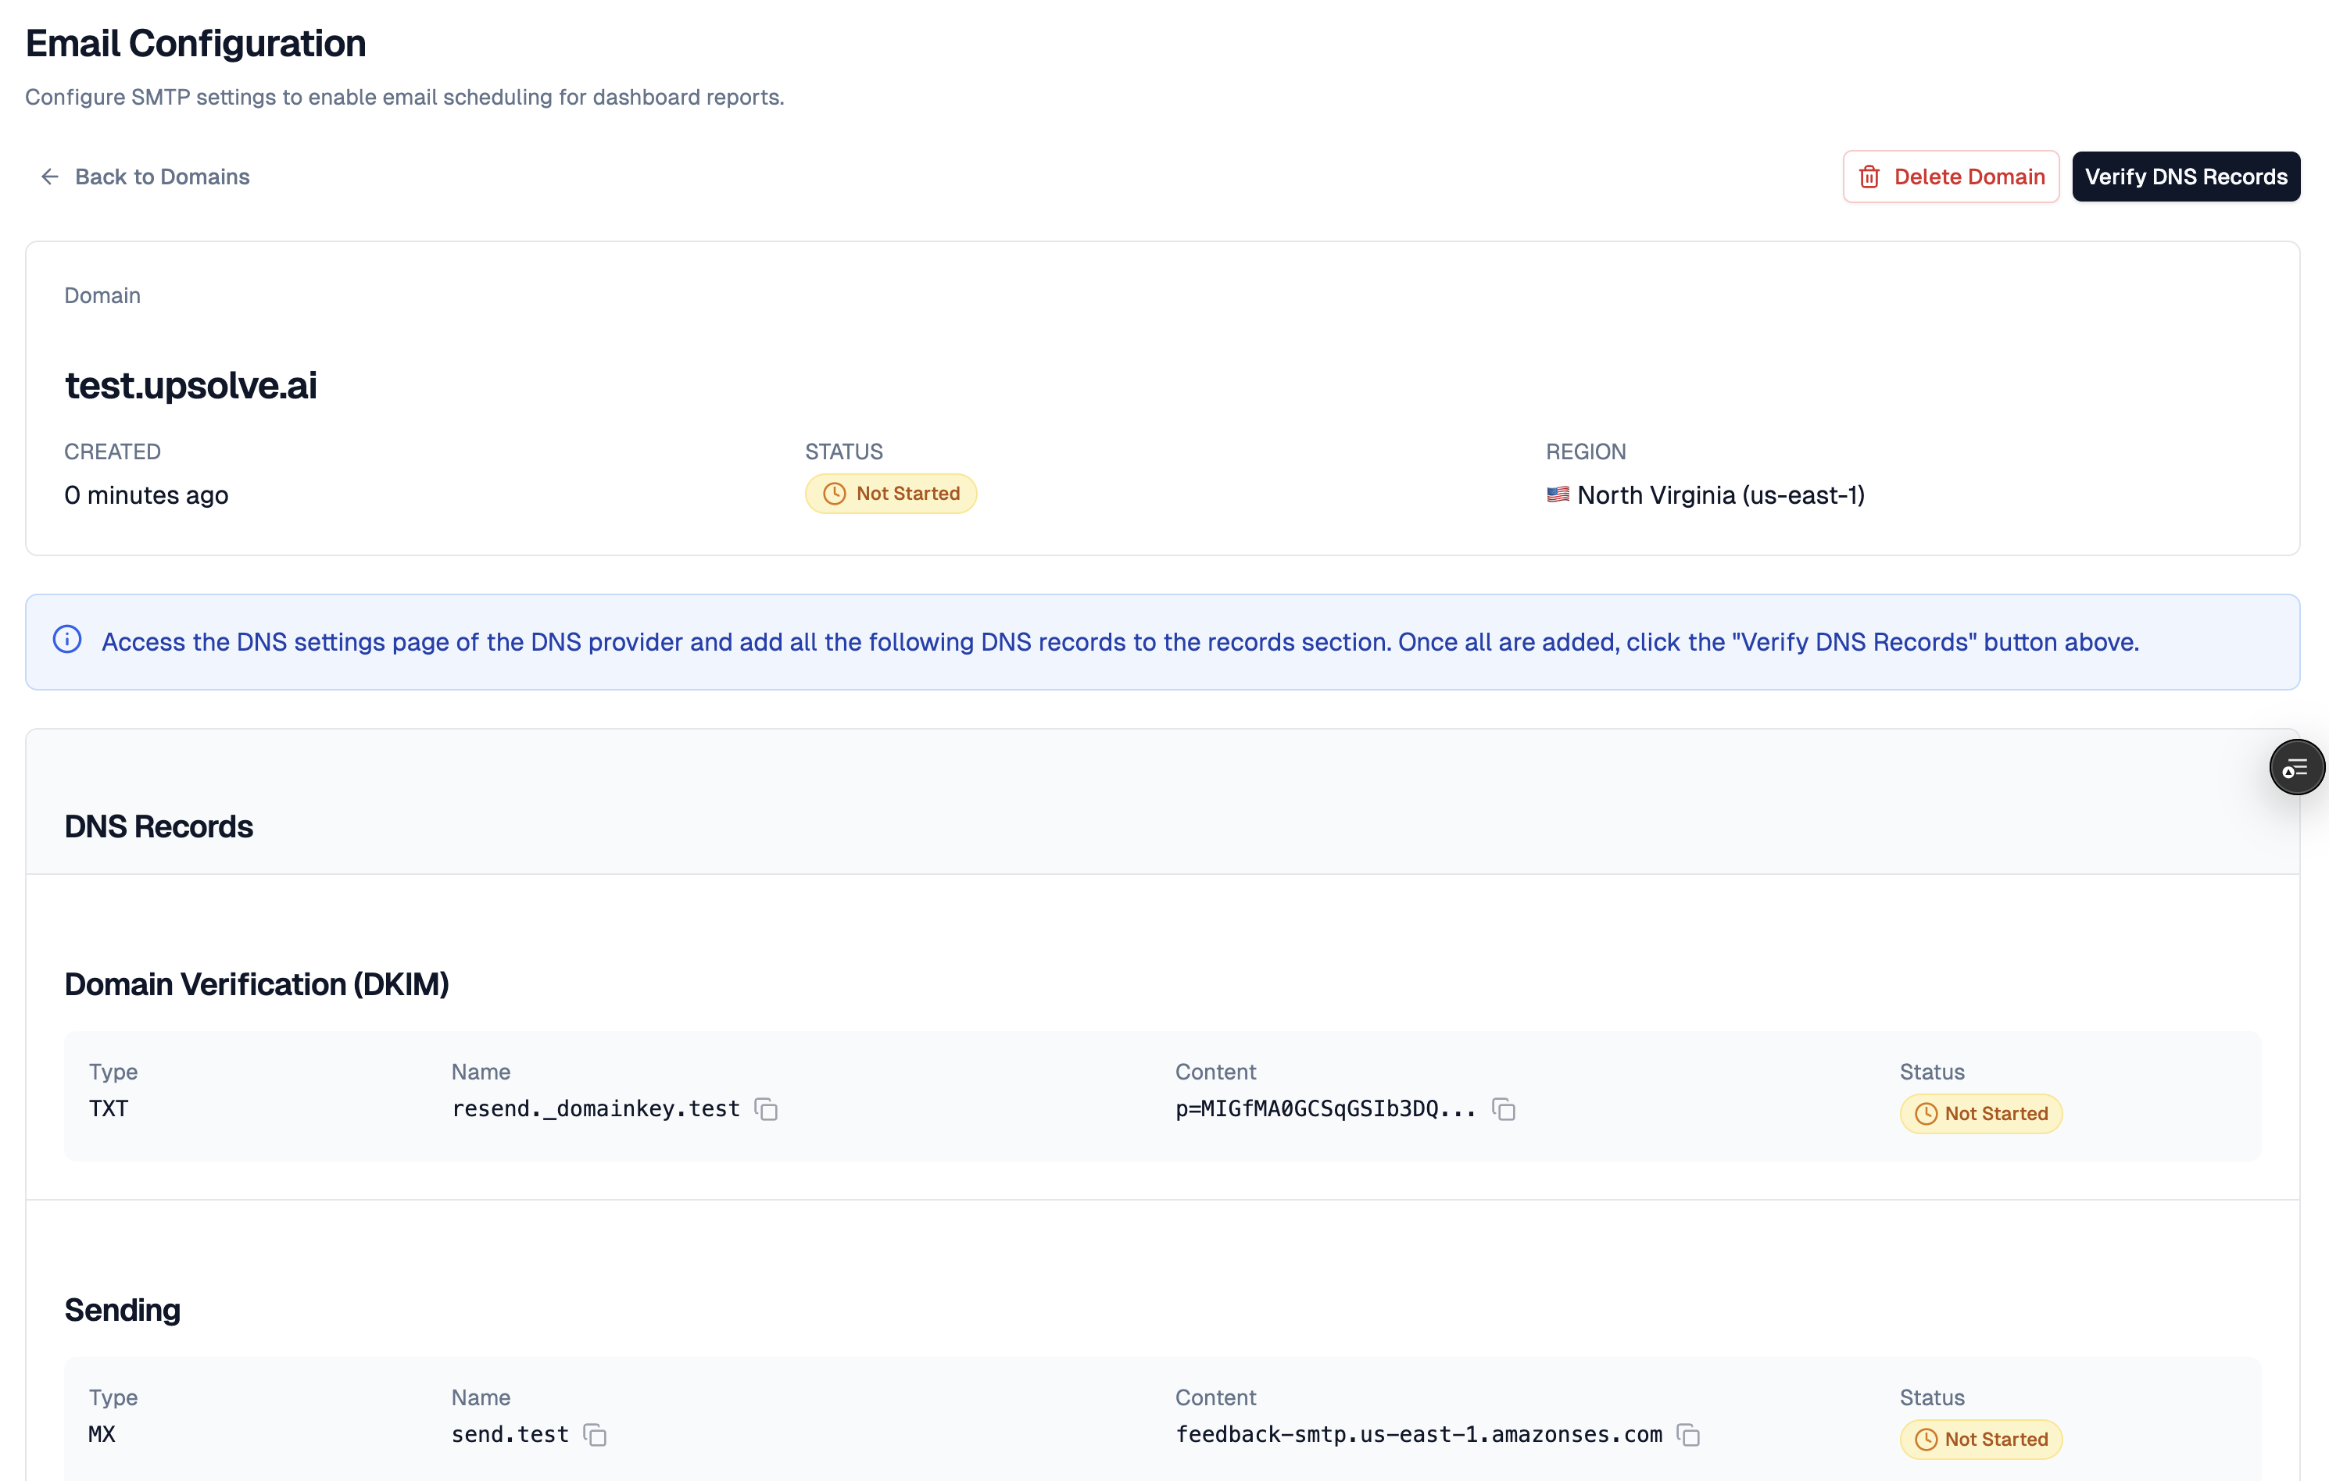Click the clock icon in DKIM Not Started badge
The height and width of the screenshot is (1481, 2329).
[1926, 1112]
